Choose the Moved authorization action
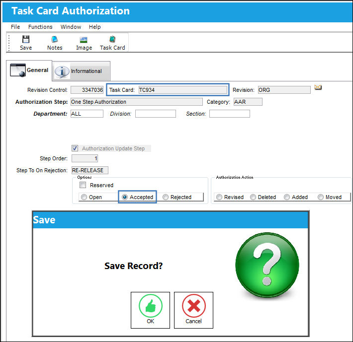The width and height of the screenshot is (353, 342). pos(320,197)
